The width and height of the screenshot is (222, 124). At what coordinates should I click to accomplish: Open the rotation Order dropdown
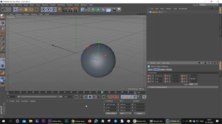point(193,84)
